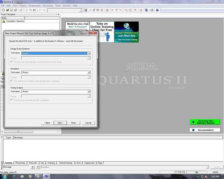Click the Back button in wizard
224x179 pixels.
(x=47, y=123)
